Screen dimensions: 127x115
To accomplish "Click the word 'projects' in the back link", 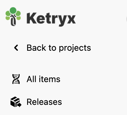I will tap(75, 49).
